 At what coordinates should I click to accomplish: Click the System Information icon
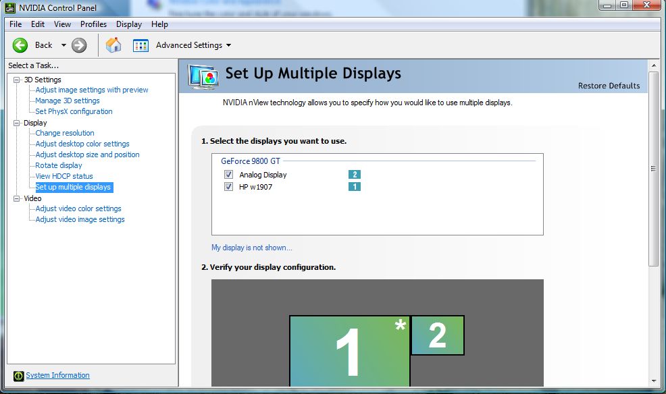(x=19, y=376)
